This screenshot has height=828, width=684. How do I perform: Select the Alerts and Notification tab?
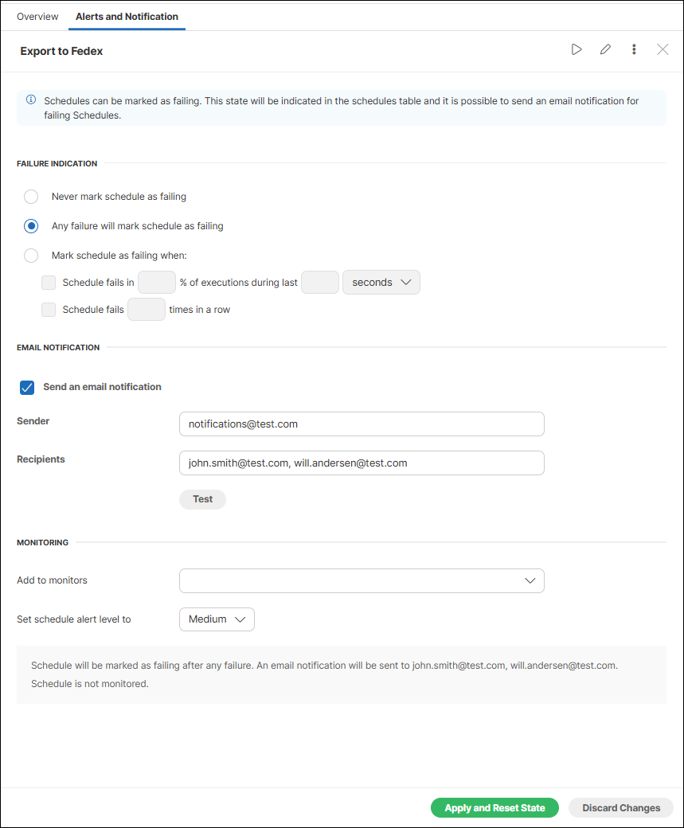pyautogui.click(x=126, y=16)
